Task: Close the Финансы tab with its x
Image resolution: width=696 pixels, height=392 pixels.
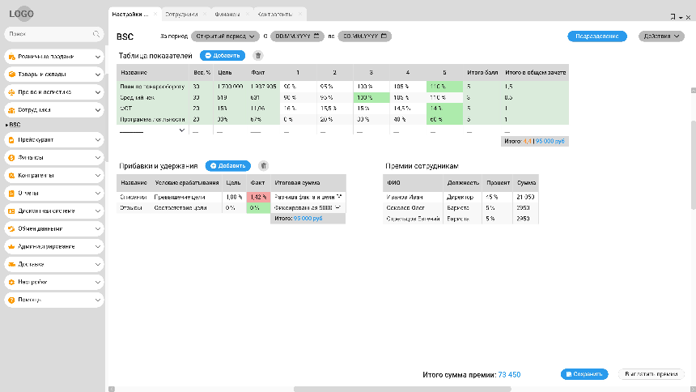Action: click(247, 15)
